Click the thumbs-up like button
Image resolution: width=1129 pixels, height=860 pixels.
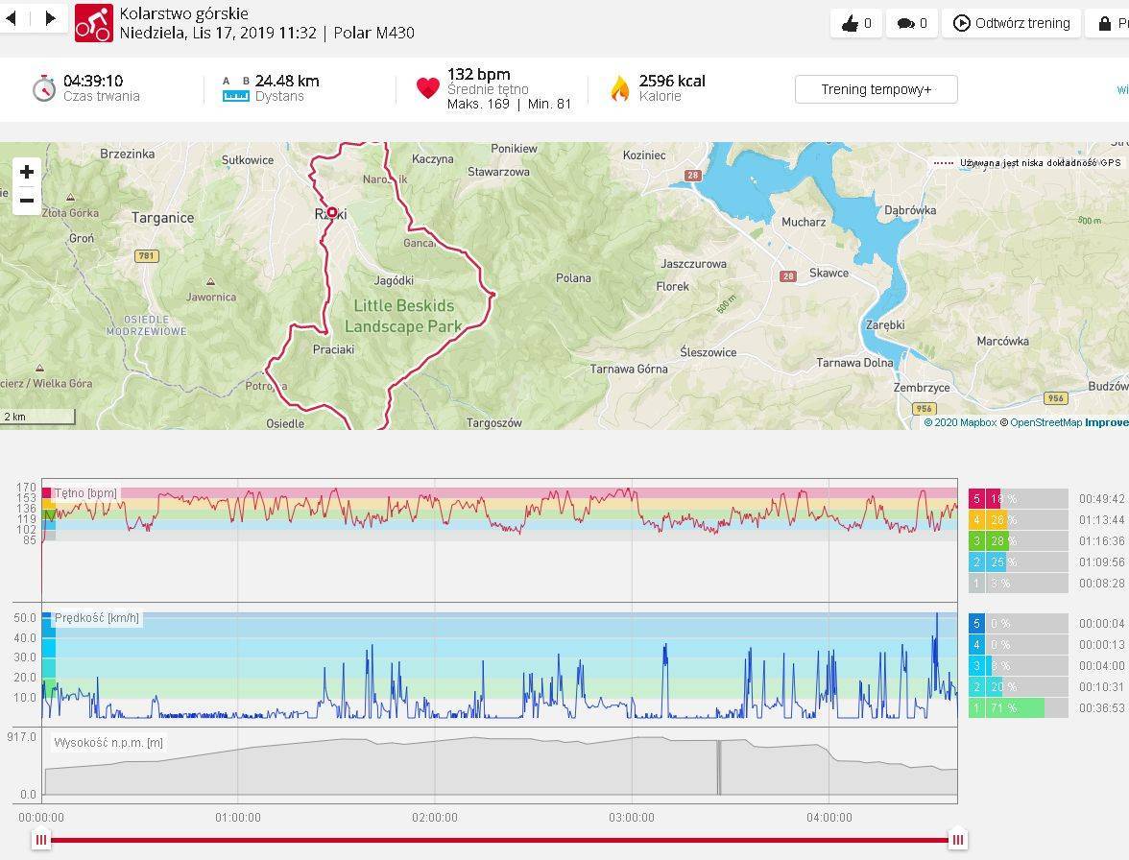pyautogui.click(x=856, y=23)
